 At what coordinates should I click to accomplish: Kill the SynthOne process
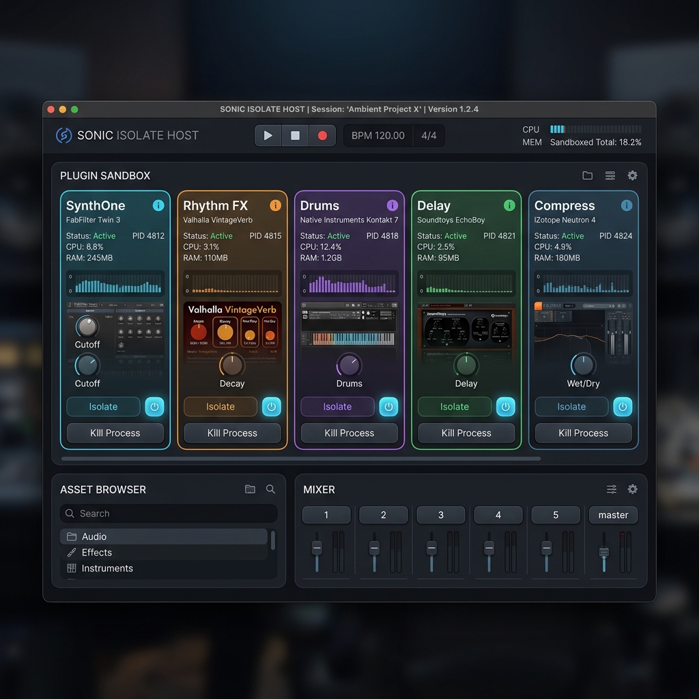coord(115,433)
